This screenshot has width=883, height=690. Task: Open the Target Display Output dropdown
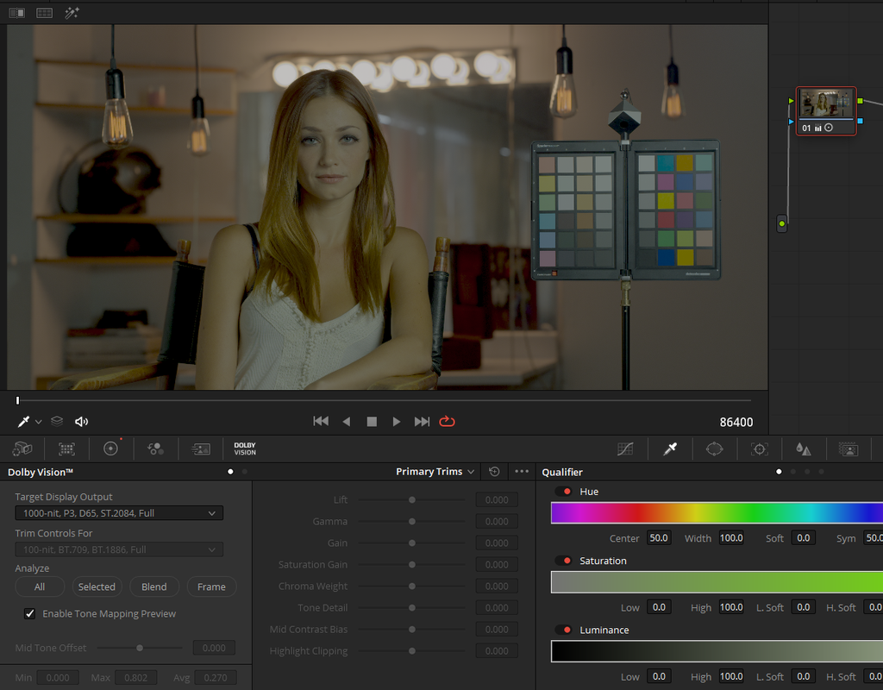tap(119, 513)
